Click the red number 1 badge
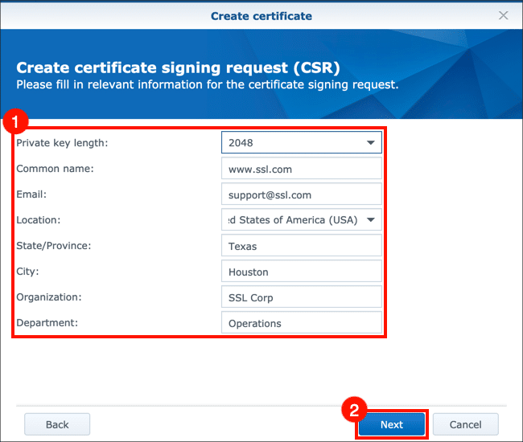The width and height of the screenshot is (523, 442). [16, 123]
